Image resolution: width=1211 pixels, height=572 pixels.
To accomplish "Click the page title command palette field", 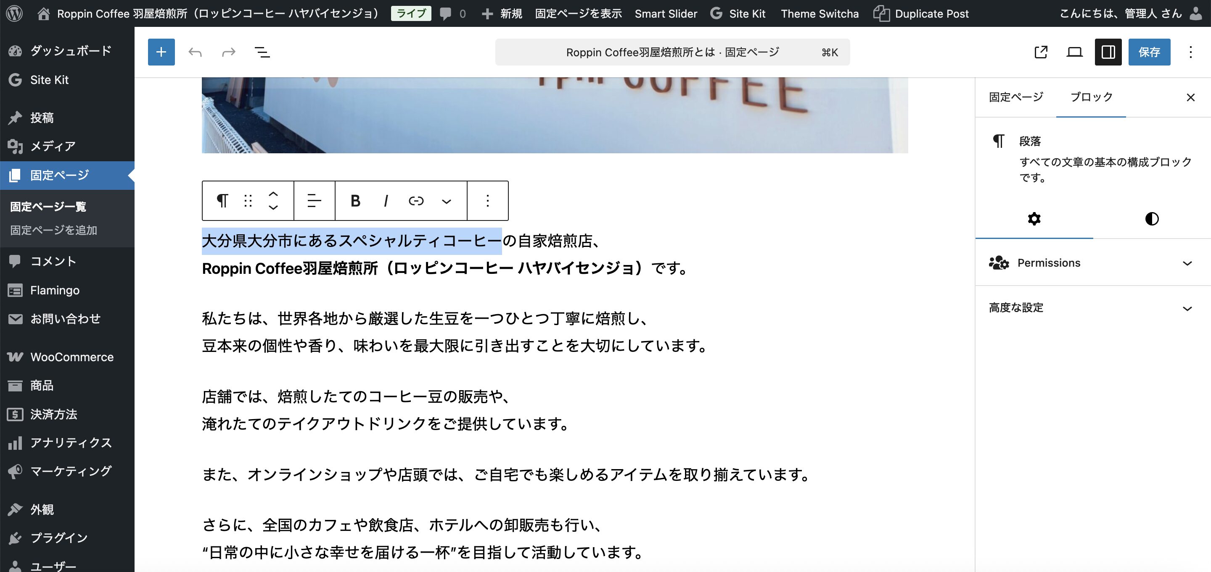I will tap(672, 52).
